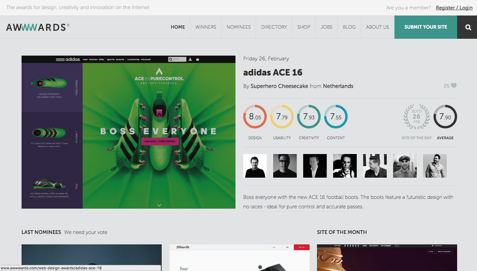Open the BLOG menu item

(349, 27)
